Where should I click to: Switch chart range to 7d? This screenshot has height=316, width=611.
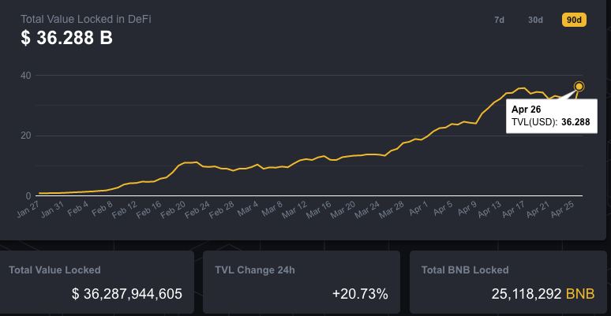[x=499, y=20]
